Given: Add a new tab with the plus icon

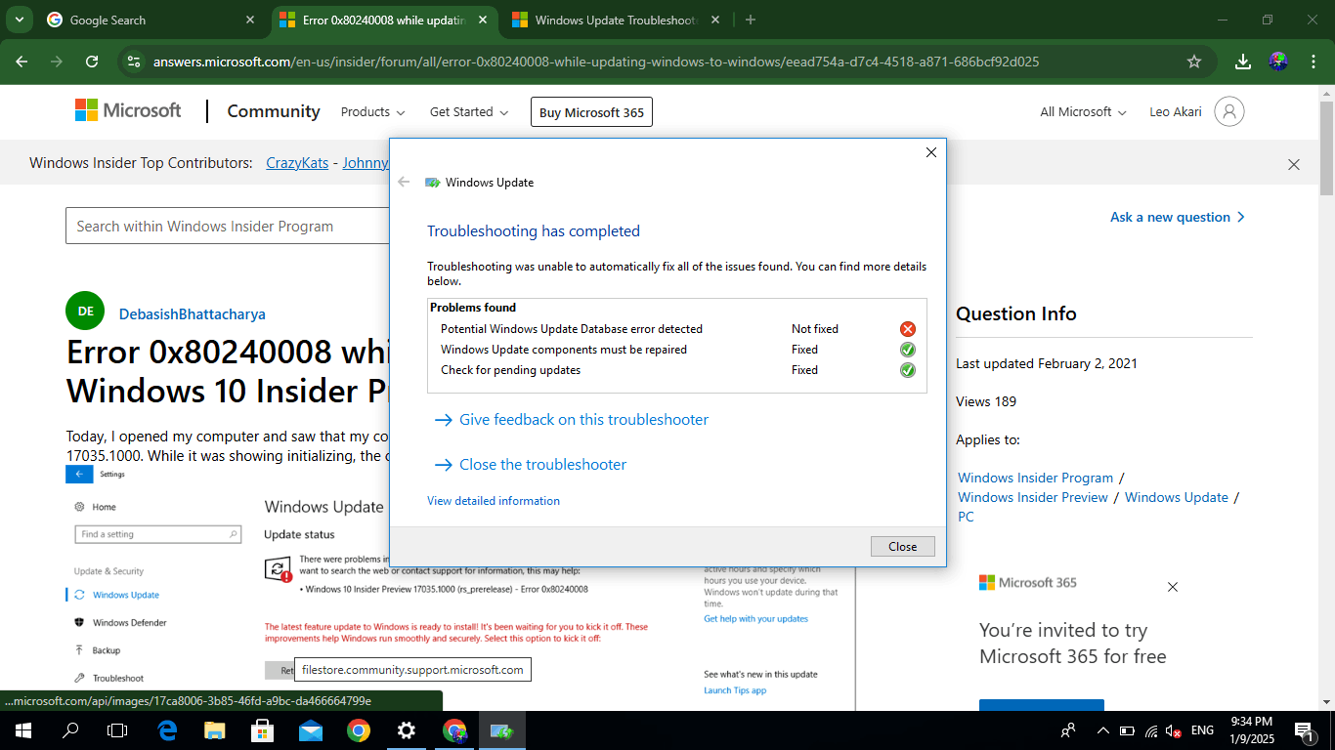Looking at the screenshot, I should click(751, 20).
